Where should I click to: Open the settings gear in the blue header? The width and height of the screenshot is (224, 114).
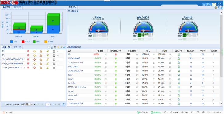click(219, 4)
